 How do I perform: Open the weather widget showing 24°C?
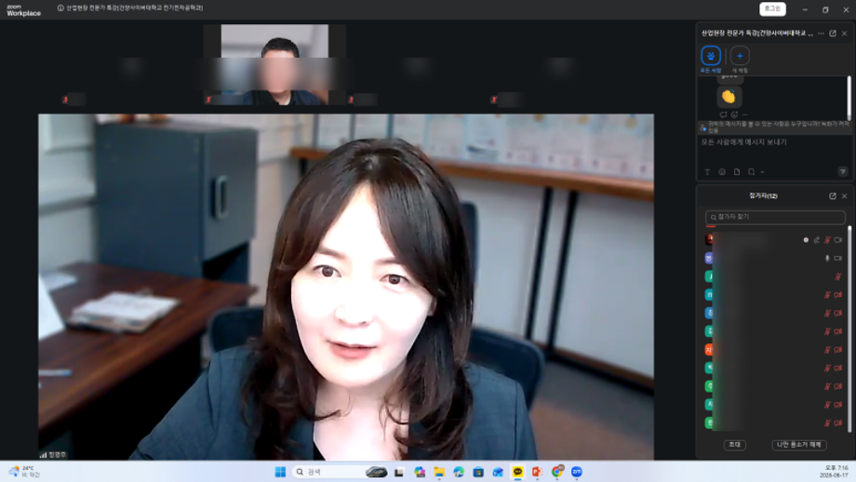(x=24, y=472)
